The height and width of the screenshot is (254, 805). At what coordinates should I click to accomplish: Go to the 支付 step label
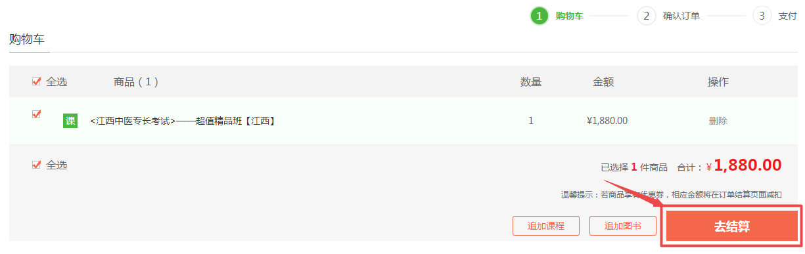(x=788, y=16)
